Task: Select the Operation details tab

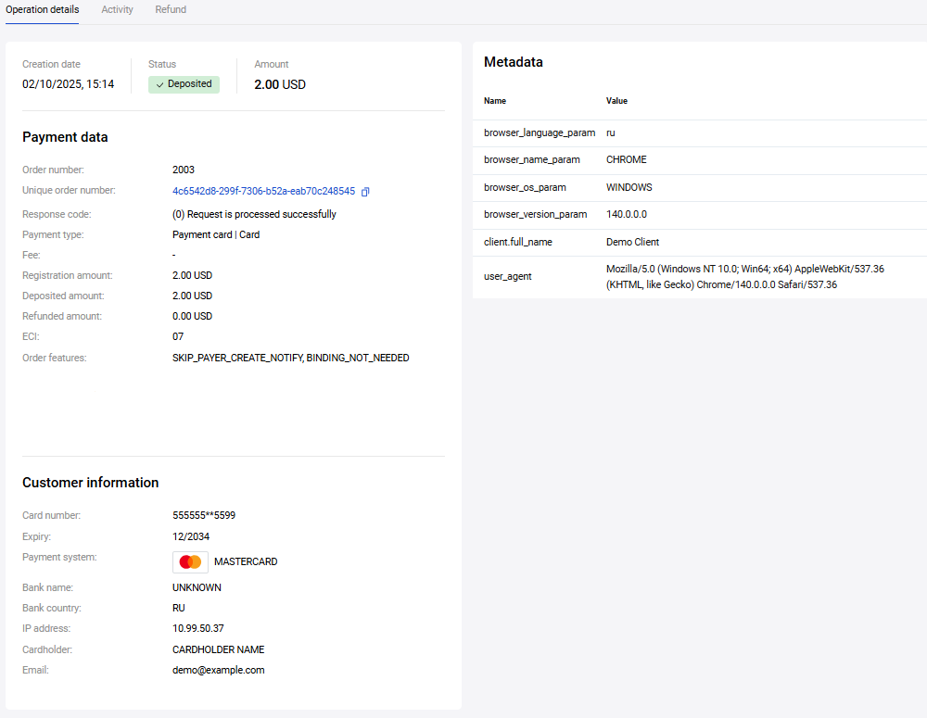Action: tap(43, 10)
